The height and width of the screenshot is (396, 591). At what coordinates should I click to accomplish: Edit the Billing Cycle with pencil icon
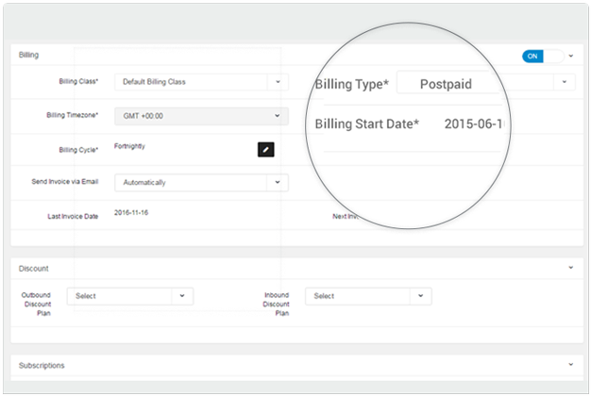(x=265, y=149)
